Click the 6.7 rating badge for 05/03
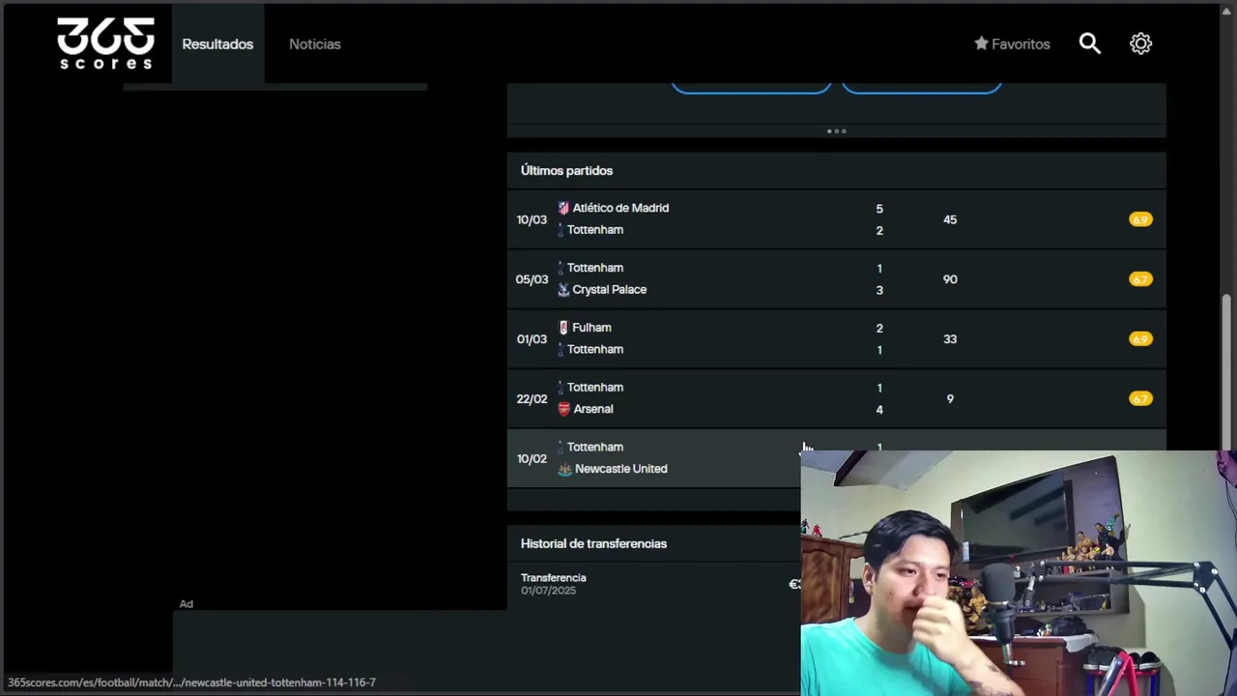This screenshot has height=696, width=1237. click(x=1140, y=279)
